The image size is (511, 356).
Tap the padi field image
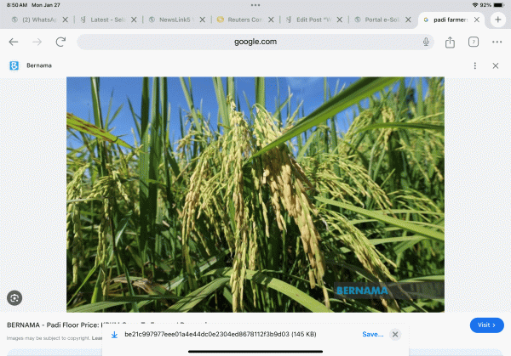[x=255, y=194]
